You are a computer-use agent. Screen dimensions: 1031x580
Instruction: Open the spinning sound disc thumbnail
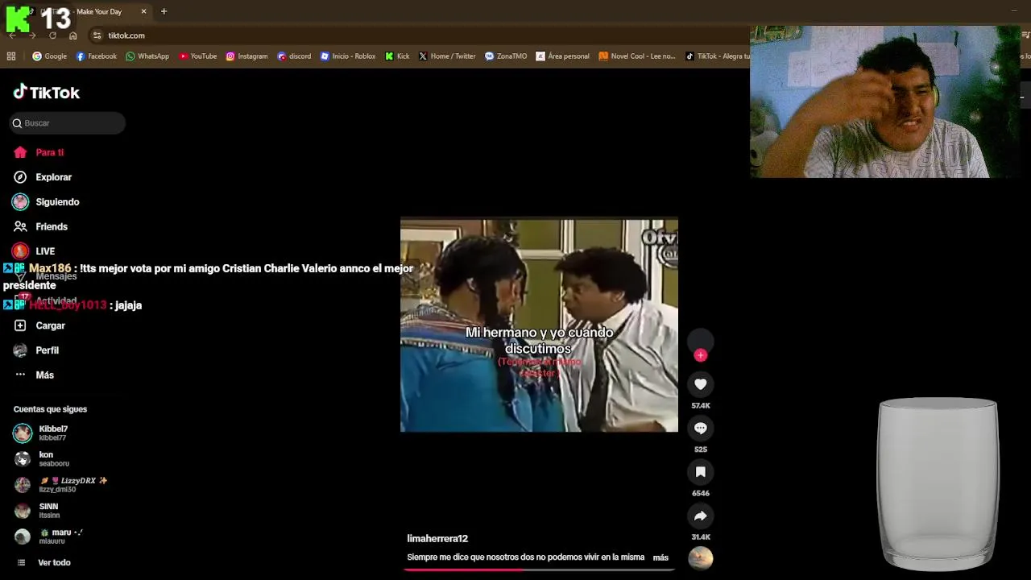(x=701, y=557)
